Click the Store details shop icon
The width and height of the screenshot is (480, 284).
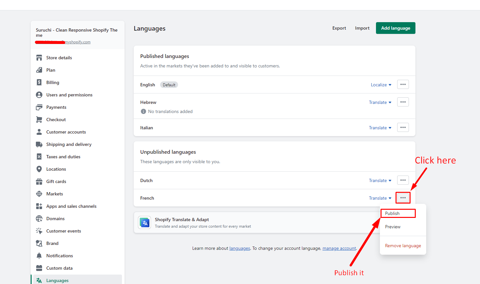coord(39,58)
